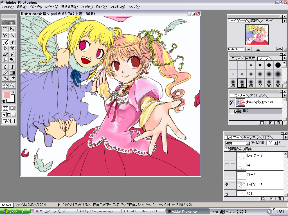
Task: Click trash icon in the History panel
Action: pos(278,123)
